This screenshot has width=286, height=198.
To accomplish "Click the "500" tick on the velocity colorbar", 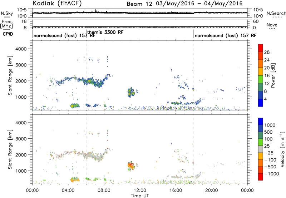I will [268, 132].
